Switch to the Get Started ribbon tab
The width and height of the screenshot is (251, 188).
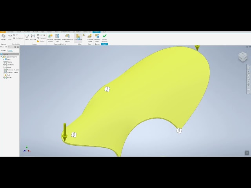tap(77, 32)
